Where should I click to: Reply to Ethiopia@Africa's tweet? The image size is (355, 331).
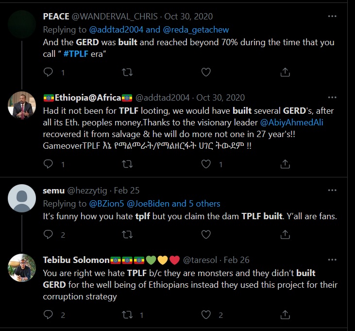pos(49,164)
